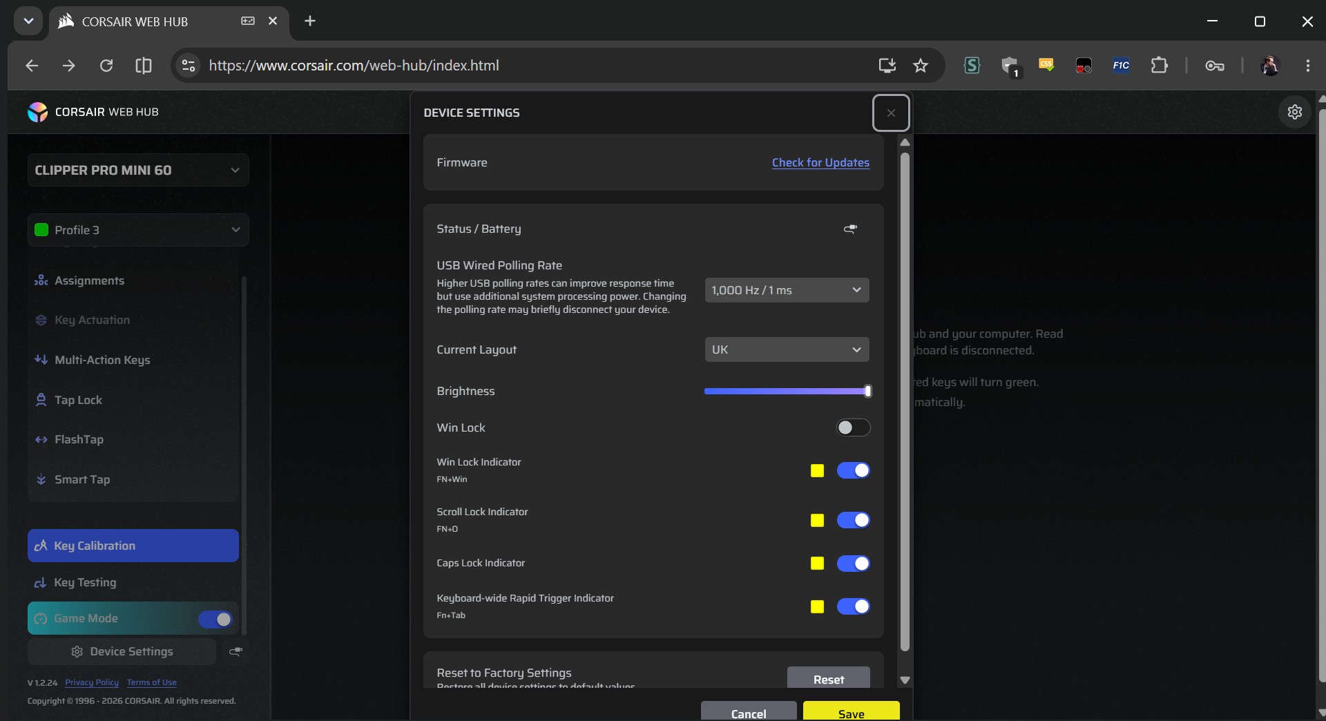Click the Win Lock Indicator yellow color swatch
Image resolution: width=1326 pixels, height=721 pixels.
(x=817, y=470)
